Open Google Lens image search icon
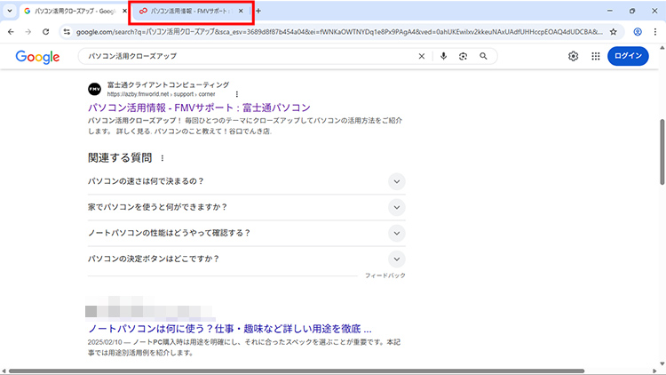This screenshot has width=666, height=375. tap(463, 57)
